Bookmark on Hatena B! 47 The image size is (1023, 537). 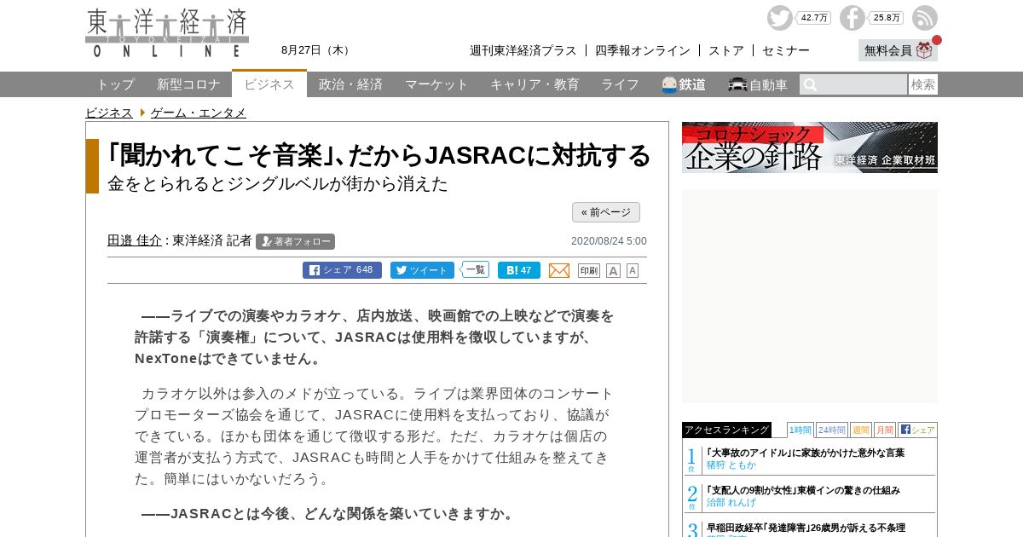click(519, 270)
